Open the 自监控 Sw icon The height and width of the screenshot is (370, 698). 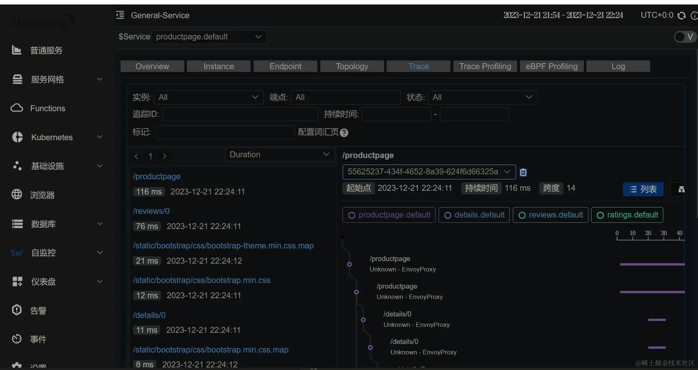click(16, 253)
